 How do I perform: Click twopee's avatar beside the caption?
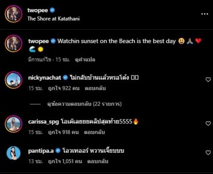[13, 44]
